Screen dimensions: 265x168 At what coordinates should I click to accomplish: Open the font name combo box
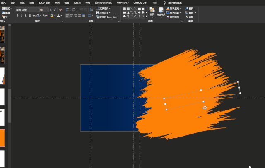(x=28, y=10)
